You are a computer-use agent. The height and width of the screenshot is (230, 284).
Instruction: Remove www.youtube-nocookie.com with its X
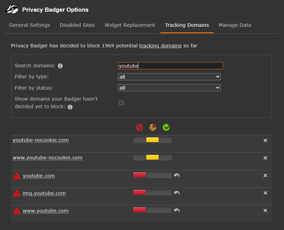click(x=265, y=158)
